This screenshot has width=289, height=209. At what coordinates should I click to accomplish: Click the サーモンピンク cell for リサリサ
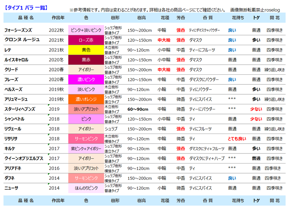[x=86, y=139]
